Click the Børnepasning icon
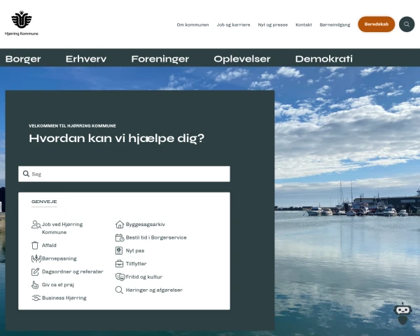420x336 pixels. pos(36,258)
